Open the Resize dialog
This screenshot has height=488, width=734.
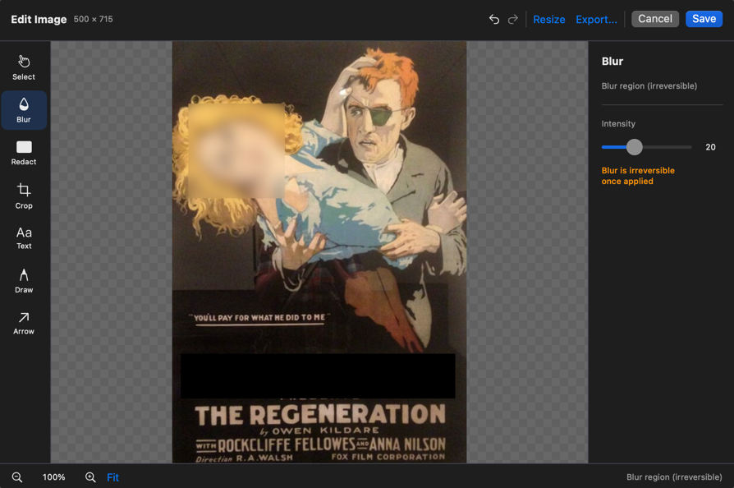[548, 19]
